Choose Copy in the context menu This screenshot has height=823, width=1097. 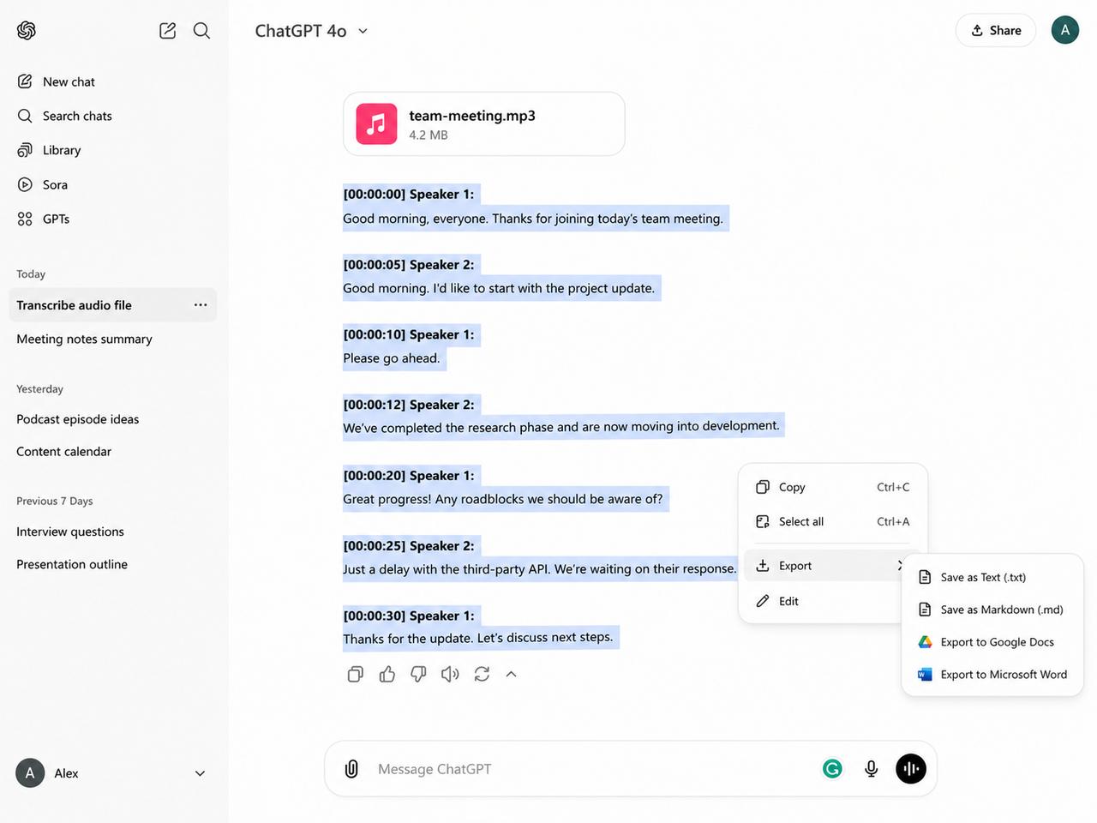[x=832, y=487]
